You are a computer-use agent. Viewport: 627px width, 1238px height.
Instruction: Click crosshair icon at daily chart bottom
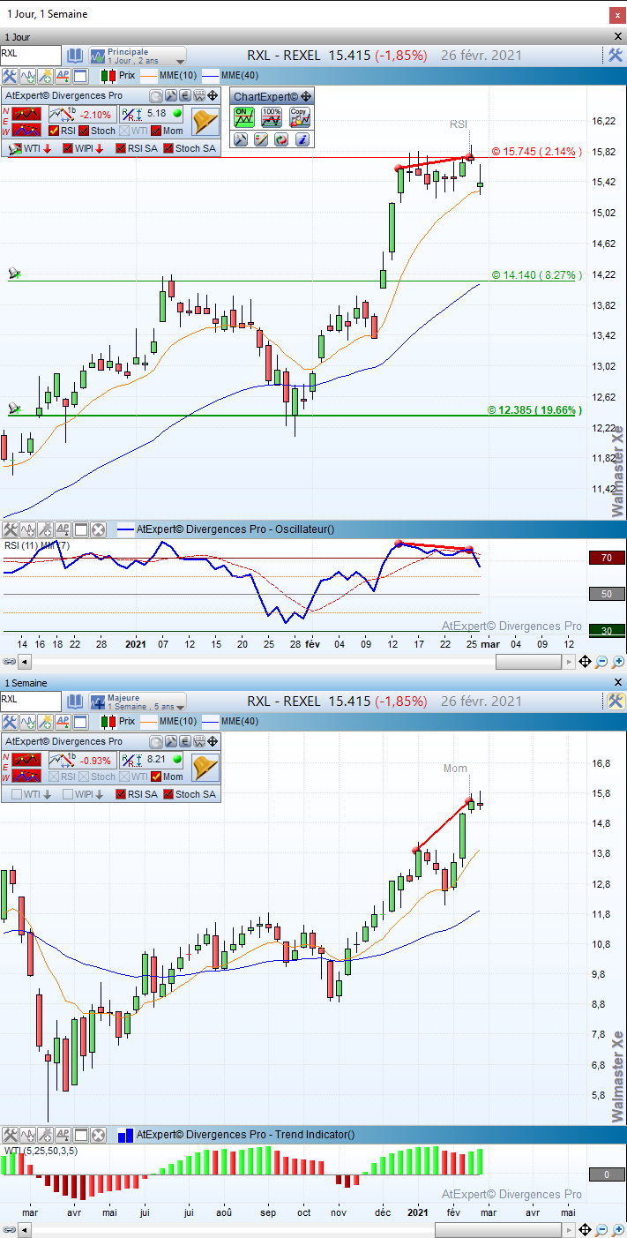pyautogui.click(x=585, y=661)
